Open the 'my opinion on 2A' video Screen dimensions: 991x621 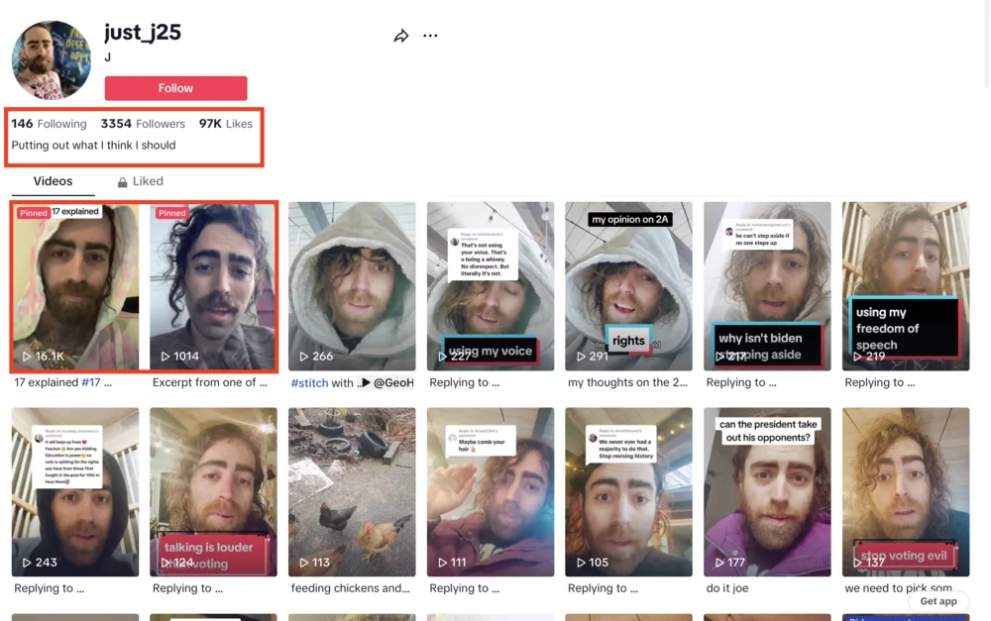pos(628,286)
